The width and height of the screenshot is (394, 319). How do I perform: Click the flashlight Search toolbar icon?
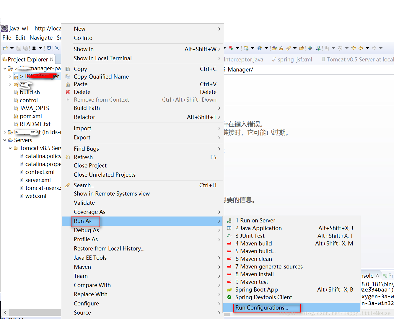click(288, 48)
